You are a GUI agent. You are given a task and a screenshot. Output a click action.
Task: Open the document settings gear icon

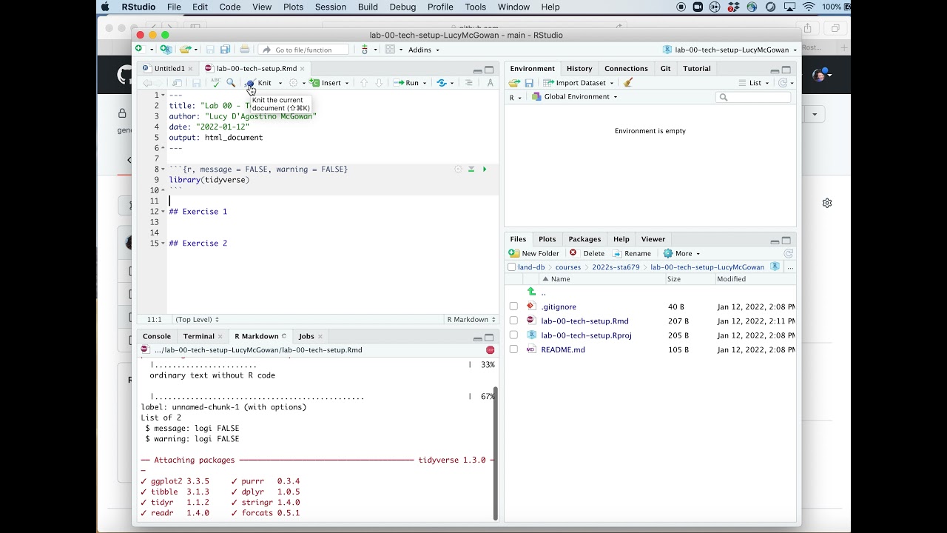point(293,83)
